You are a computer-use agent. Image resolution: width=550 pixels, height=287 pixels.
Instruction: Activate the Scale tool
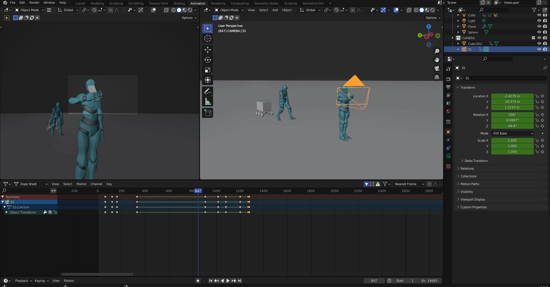[208, 70]
